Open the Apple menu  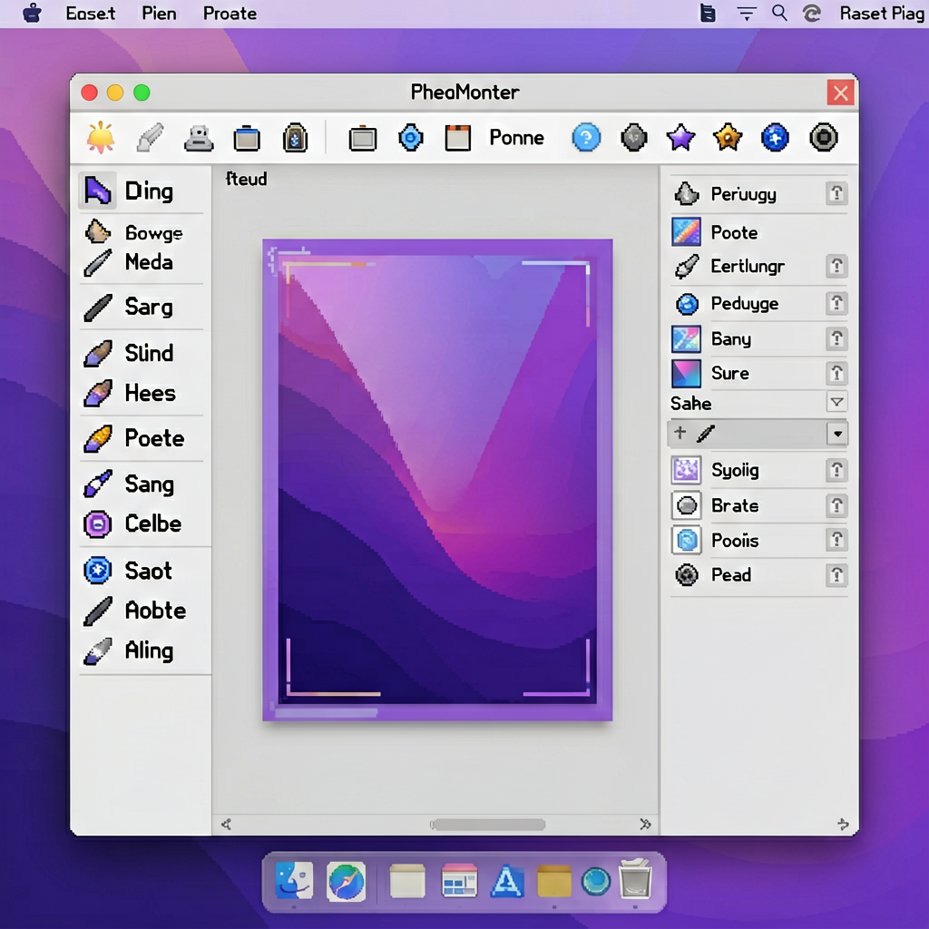pyautogui.click(x=32, y=13)
